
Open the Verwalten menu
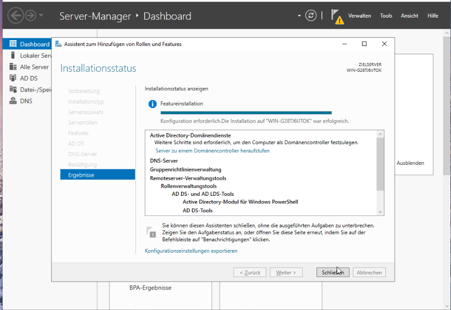pyautogui.click(x=359, y=16)
